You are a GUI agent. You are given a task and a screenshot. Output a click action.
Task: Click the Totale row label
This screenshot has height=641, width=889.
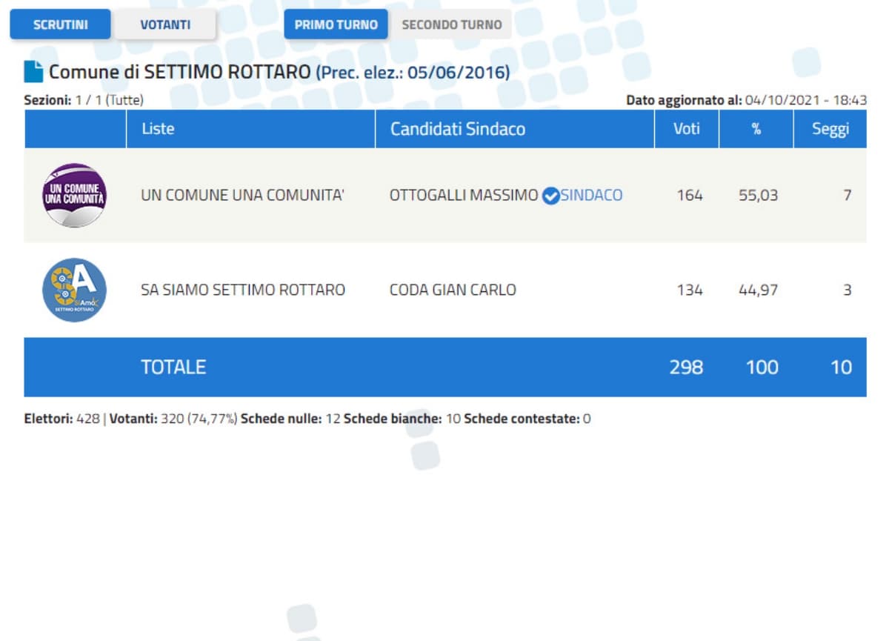point(173,367)
